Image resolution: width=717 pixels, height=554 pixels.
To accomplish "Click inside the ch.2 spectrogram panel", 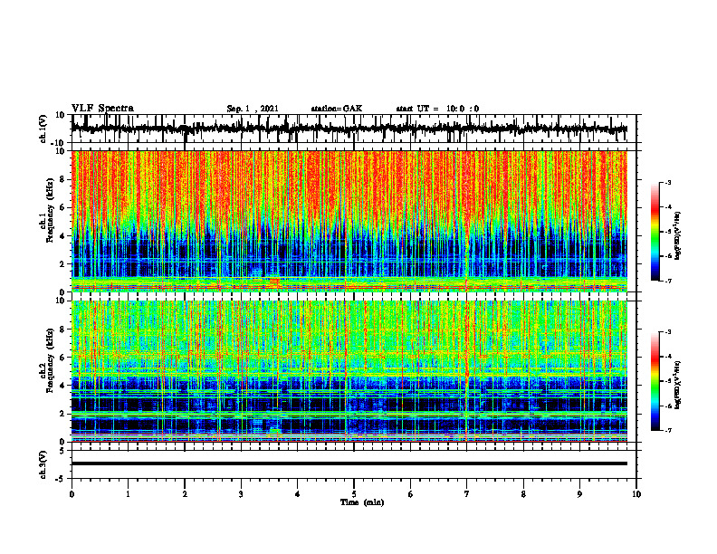I will (x=349, y=371).
